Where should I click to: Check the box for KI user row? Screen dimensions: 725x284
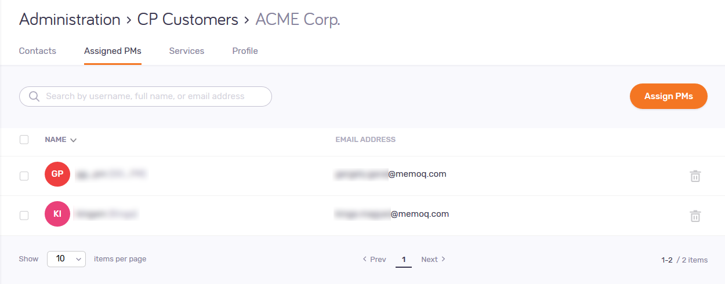pos(24,216)
